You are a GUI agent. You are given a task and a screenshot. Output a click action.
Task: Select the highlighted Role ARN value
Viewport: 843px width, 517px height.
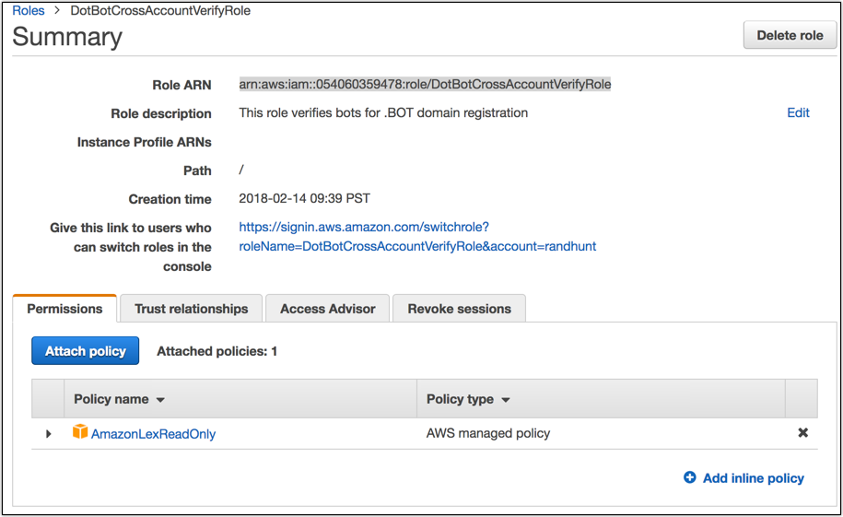click(425, 85)
